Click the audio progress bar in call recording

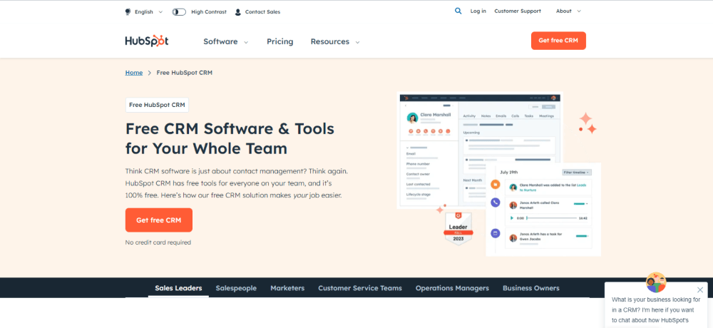point(551,218)
